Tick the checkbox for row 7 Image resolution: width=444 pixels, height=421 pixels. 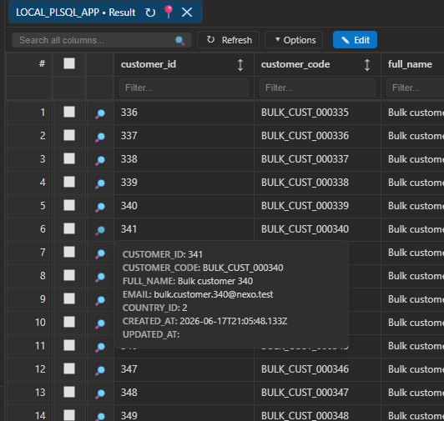[x=69, y=252]
